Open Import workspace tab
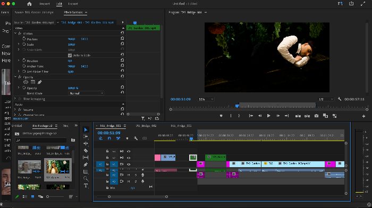Image resolution: width=372 pixels, height=208 pixels. click(44, 4)
